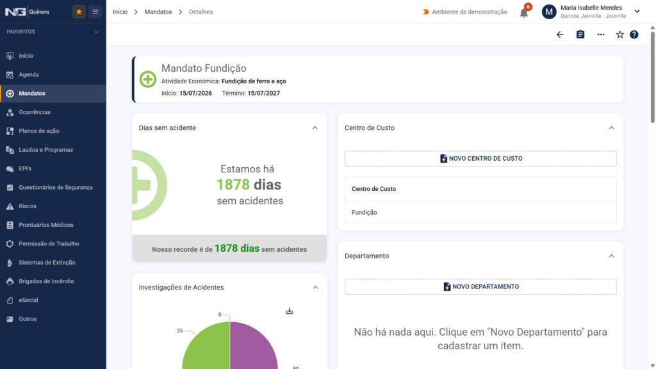Click the Sistemas de Extinção extinguisher icon

click(x=10, y=263)
